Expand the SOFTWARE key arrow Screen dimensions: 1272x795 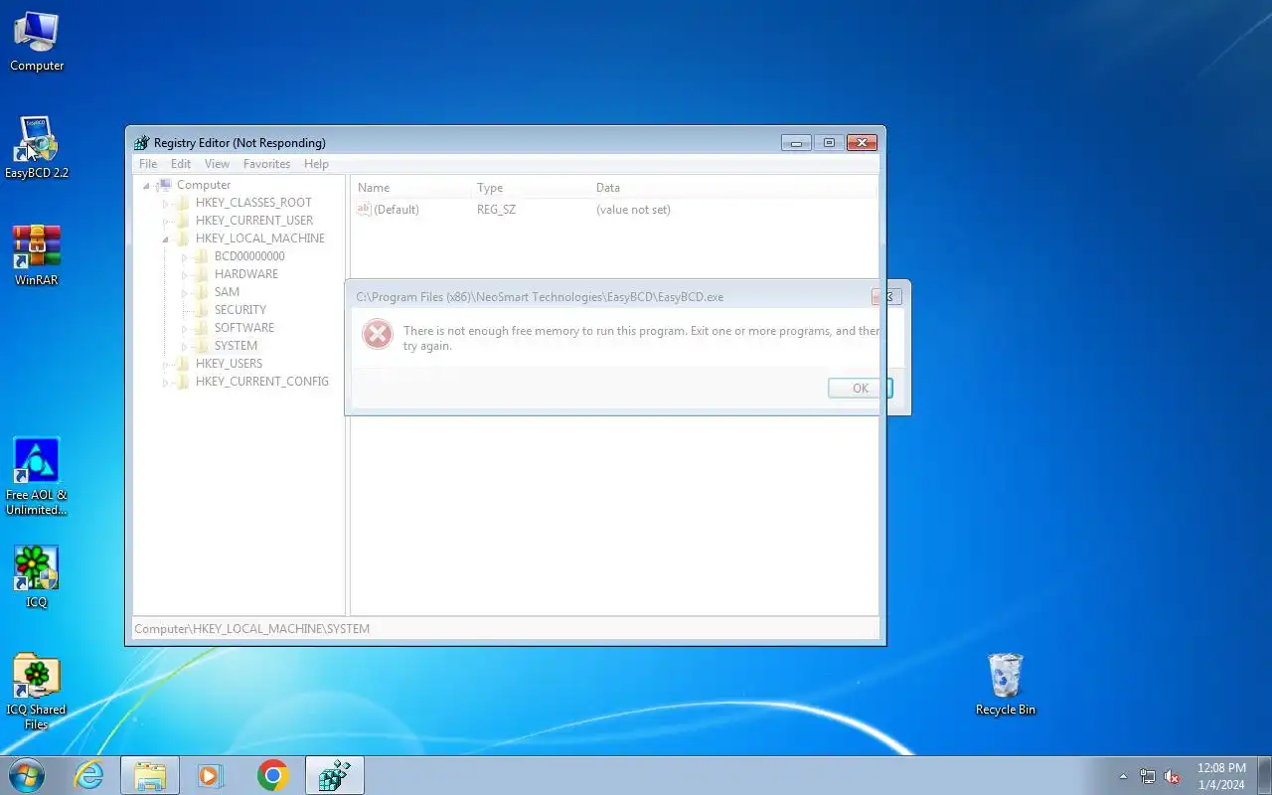click(x=185, y=328)
